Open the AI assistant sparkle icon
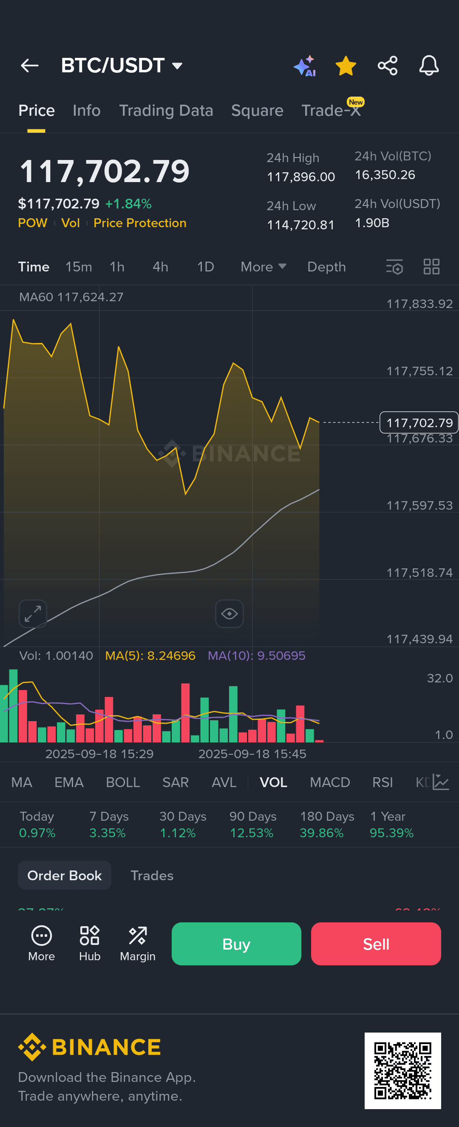 click(305, 66)
